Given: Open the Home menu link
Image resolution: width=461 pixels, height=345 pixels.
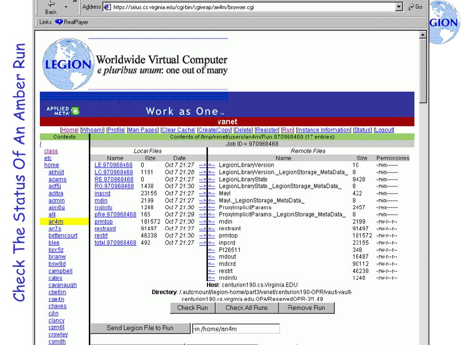Looking at the screenshot, I should click(x=69, y=130).
